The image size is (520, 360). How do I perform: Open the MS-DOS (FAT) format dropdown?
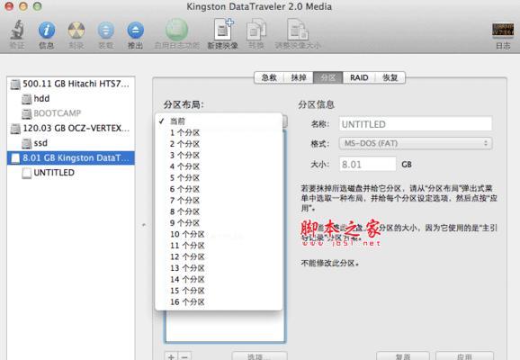[x=416, y=143]
